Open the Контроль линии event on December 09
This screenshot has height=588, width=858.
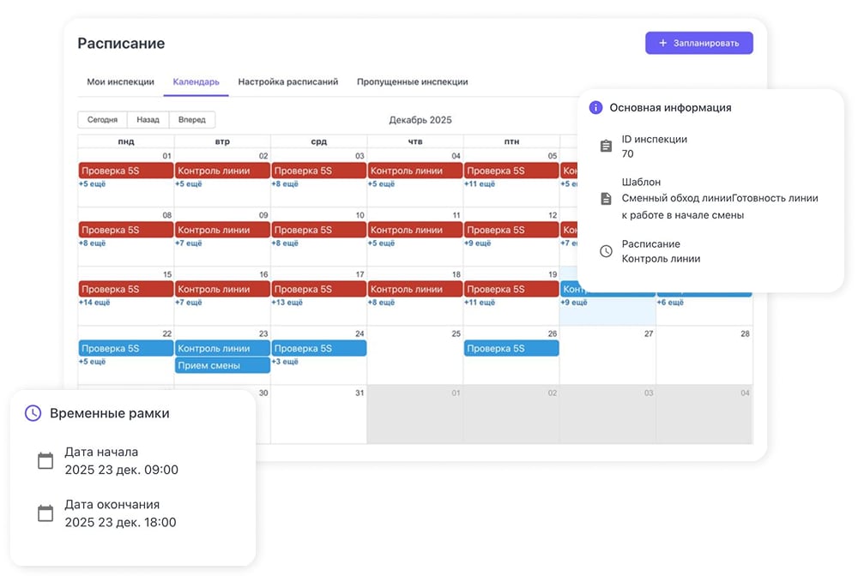pyautogui.click(x=222, y=230)
